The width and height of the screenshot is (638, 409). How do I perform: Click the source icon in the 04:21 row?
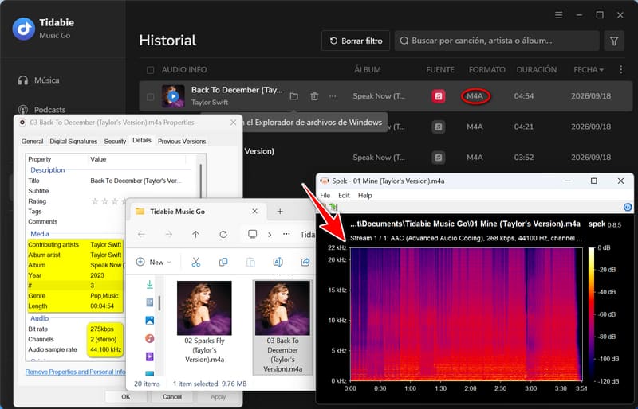[x=438, y=127]
